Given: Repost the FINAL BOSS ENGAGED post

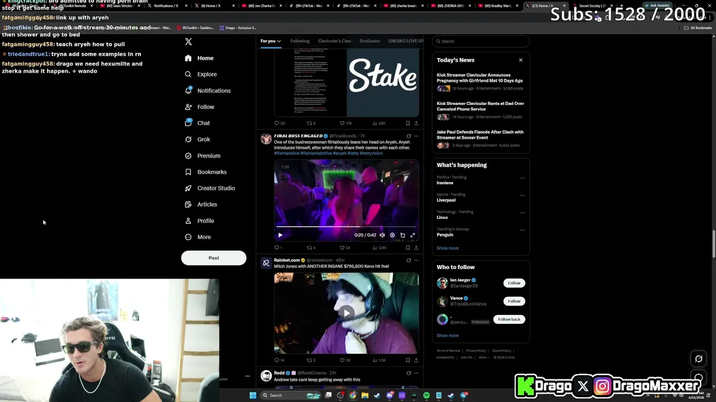Looking at the screenshot, I should tap(311, 248).
